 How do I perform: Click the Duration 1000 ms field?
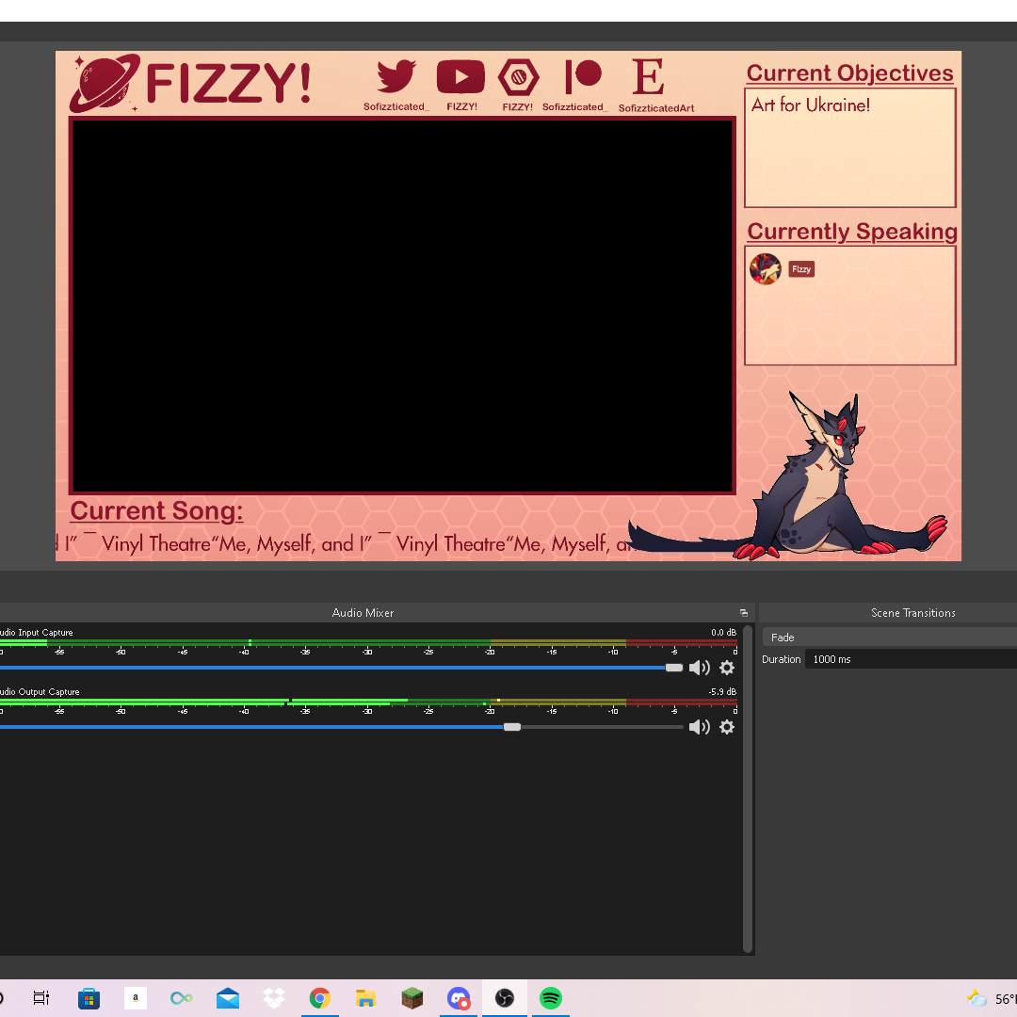(911, 659)
